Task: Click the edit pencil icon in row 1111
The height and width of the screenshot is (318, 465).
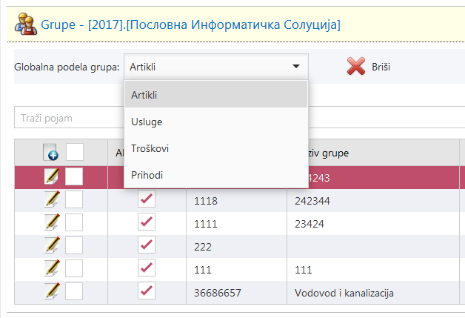Action: [x=52, y=222]
